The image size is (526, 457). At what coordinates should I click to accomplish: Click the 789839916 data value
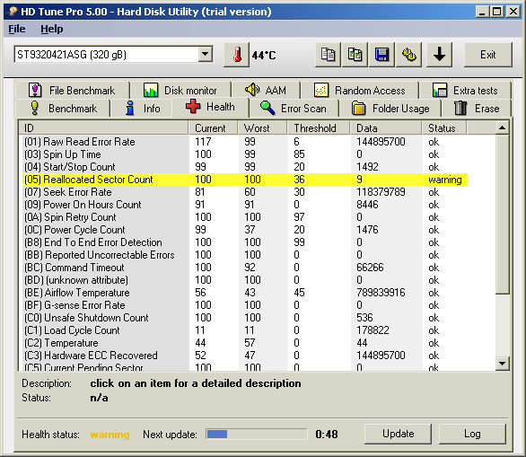(x=381, y=293)
